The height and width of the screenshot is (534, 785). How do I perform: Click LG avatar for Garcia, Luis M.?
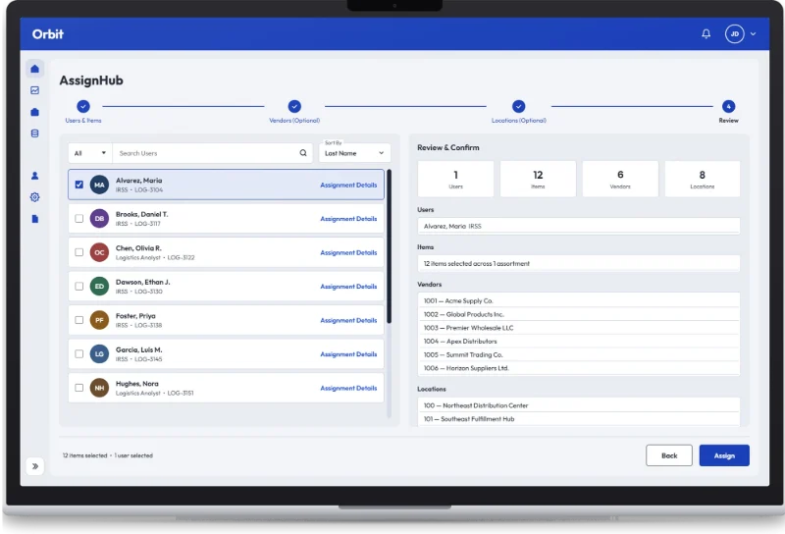point(99,353)
